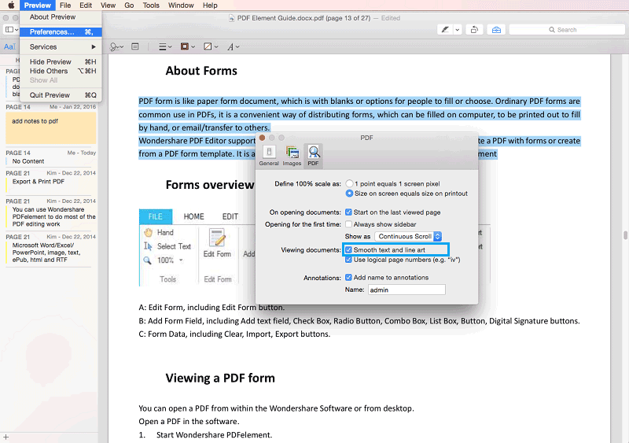Image resolution: width=629 pixels, height=443 pixels.
Task: Select the 'Microsoft Word/Excel/' sidebar annotation
Action: [50, 253]
